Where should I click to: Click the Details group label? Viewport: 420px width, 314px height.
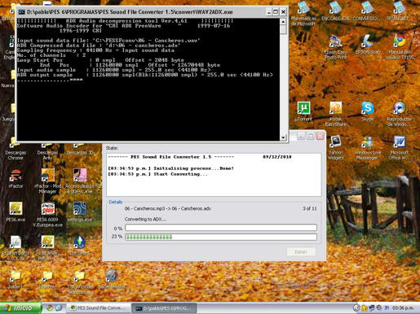coord(116,202)
